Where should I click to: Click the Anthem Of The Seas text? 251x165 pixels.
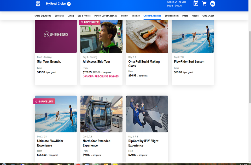pyautogui.click(x=177, y=2)
